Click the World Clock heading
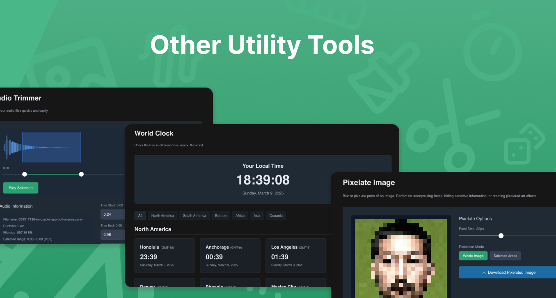Viewport: 556px width, 298px height. click(x=154, y=133)
